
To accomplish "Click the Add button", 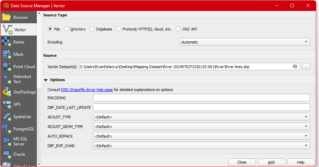I will click(271, 162).
